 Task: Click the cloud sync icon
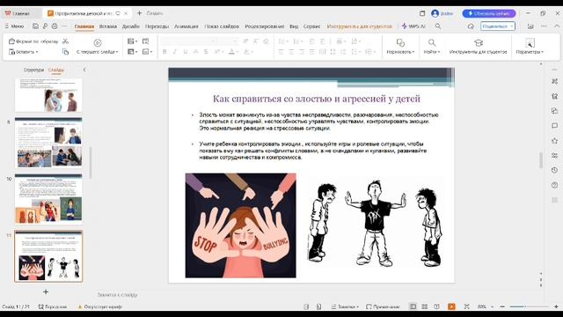471,26
